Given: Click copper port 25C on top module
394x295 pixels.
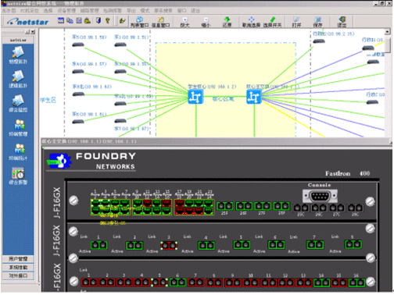Looking at the screenshot, I should click(x=301, y=208).
